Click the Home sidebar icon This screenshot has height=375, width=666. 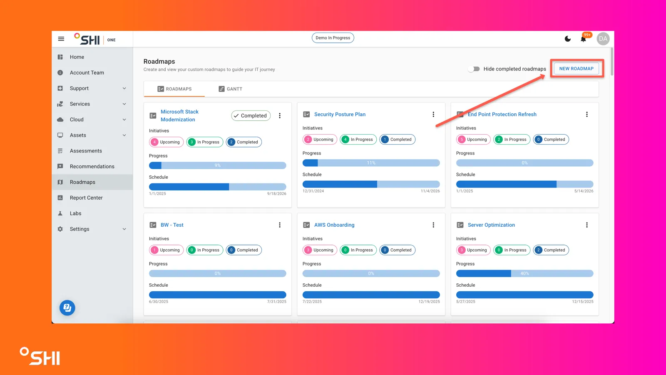pos(60,57)
